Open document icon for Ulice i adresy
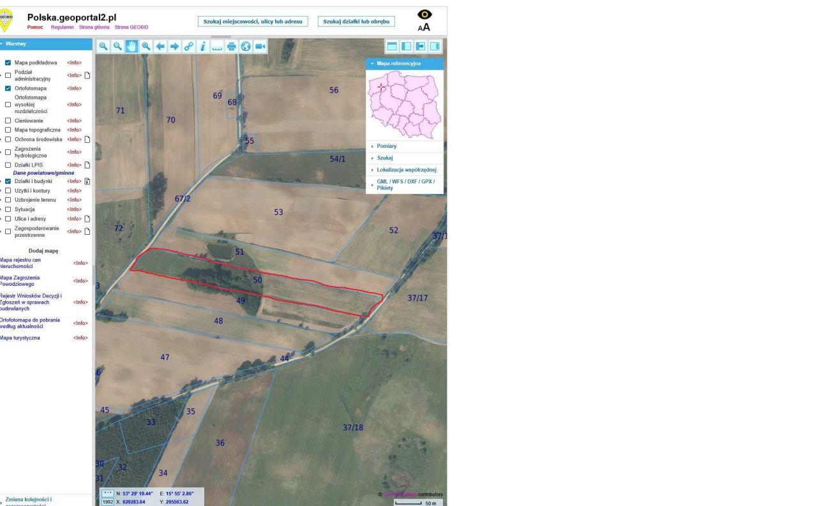The height and width of the screenshot is (506, 817). [87, 219]
